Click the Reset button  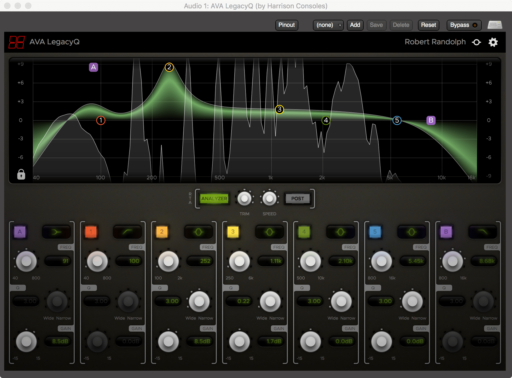click(428, 25)
